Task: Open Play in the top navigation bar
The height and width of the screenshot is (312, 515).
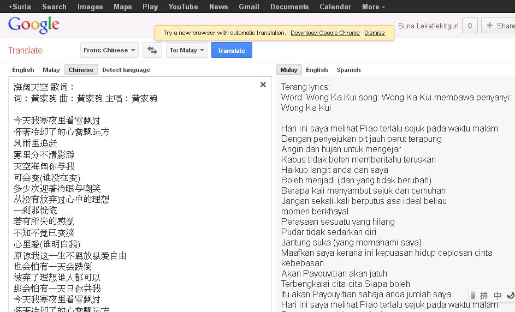Action: coord(150,7)
